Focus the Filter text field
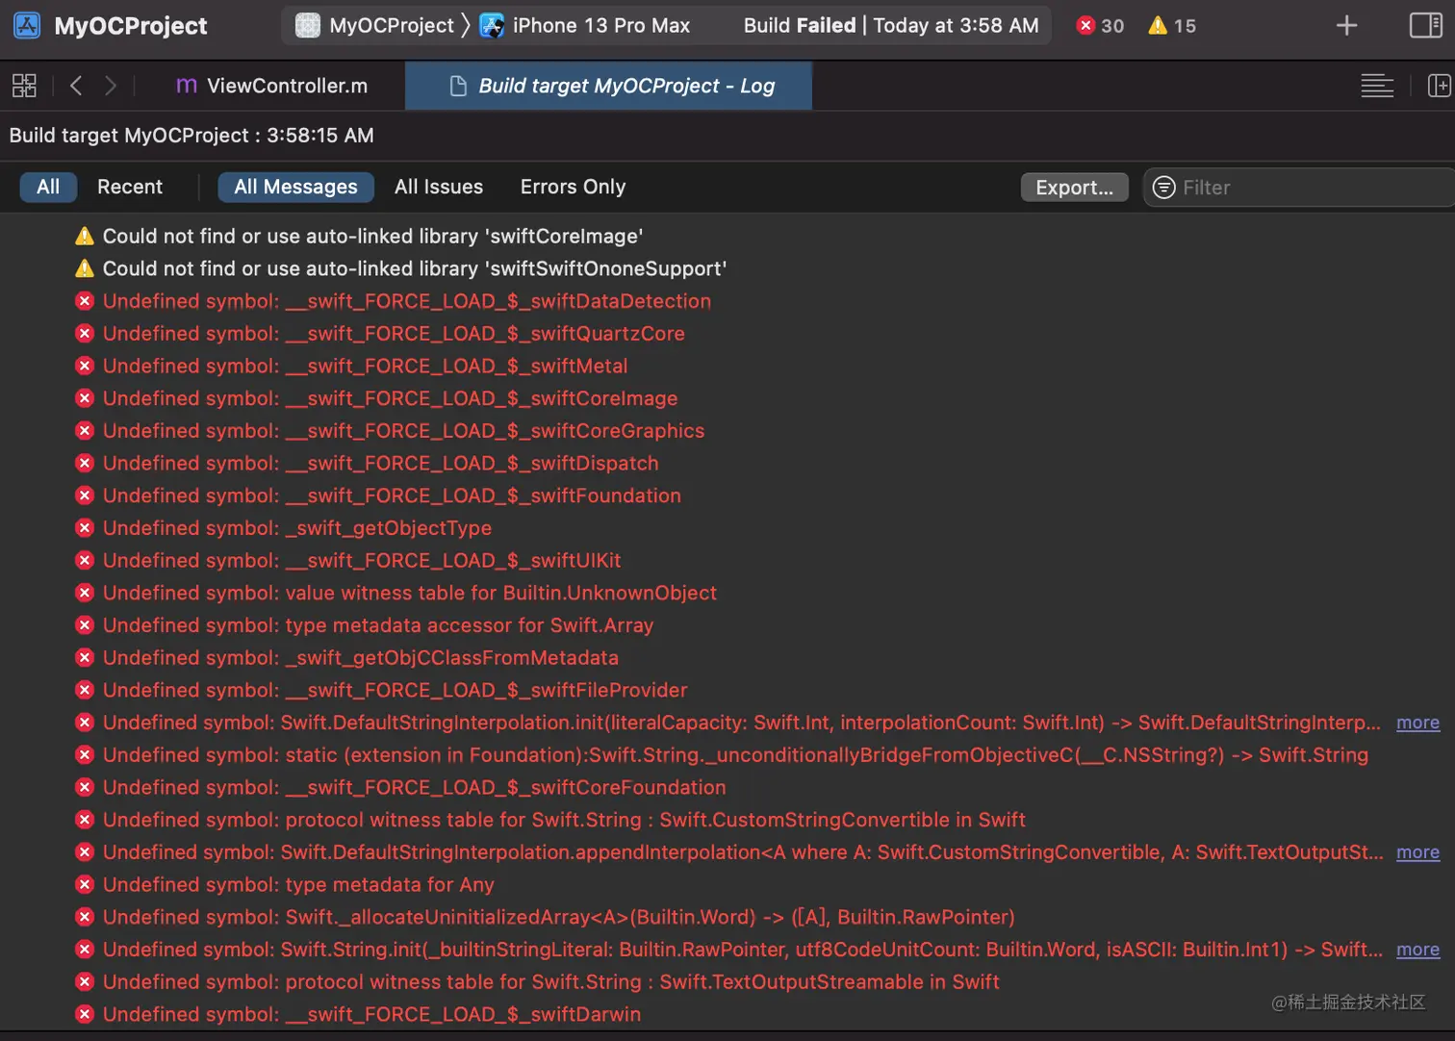 (1299, 188)
